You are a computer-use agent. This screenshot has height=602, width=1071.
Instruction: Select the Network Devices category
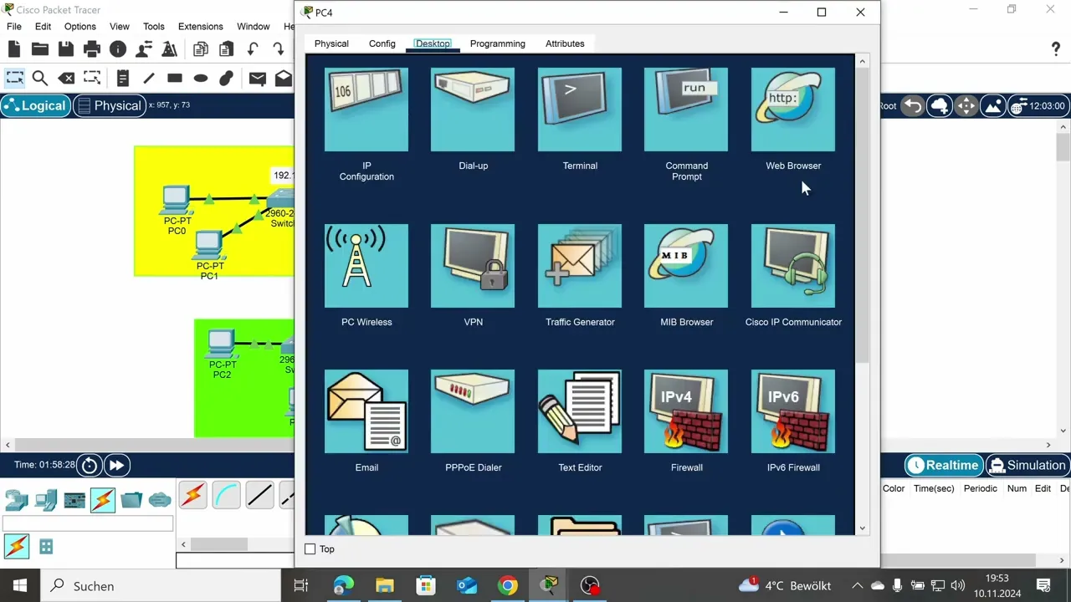point(17,499)
